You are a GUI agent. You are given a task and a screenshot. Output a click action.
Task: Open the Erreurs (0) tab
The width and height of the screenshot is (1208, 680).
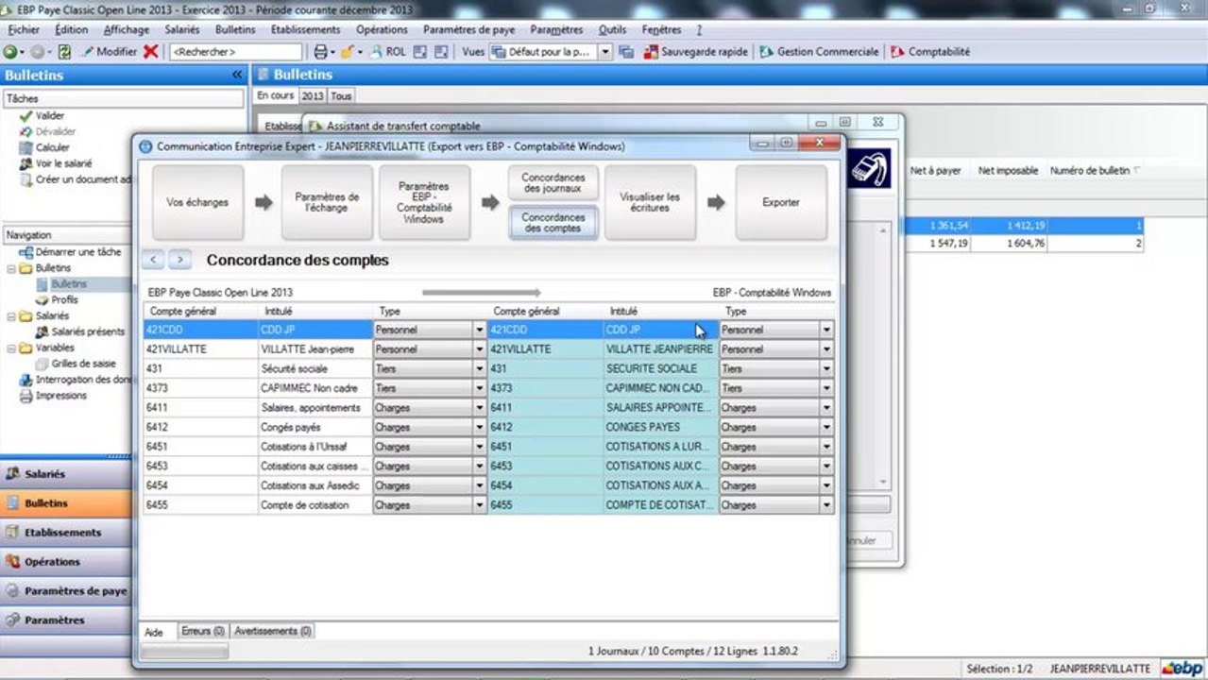[202, 631]
